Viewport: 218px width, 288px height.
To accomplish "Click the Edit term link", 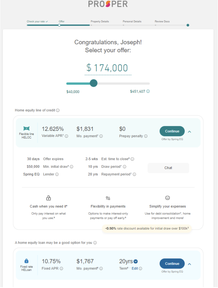I will (x=135, y=268).
